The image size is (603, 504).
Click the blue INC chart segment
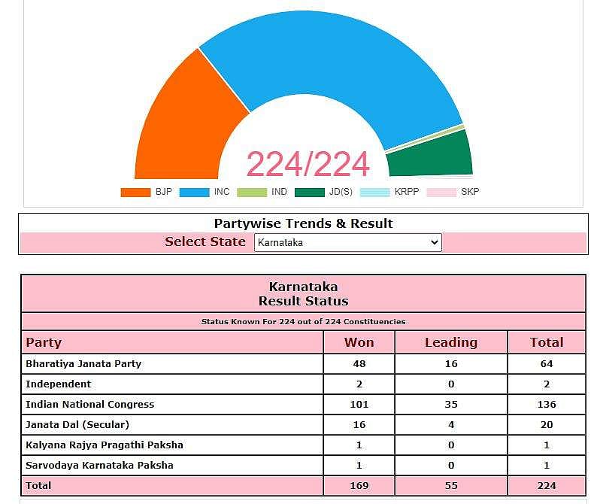[x=331, y=68]
